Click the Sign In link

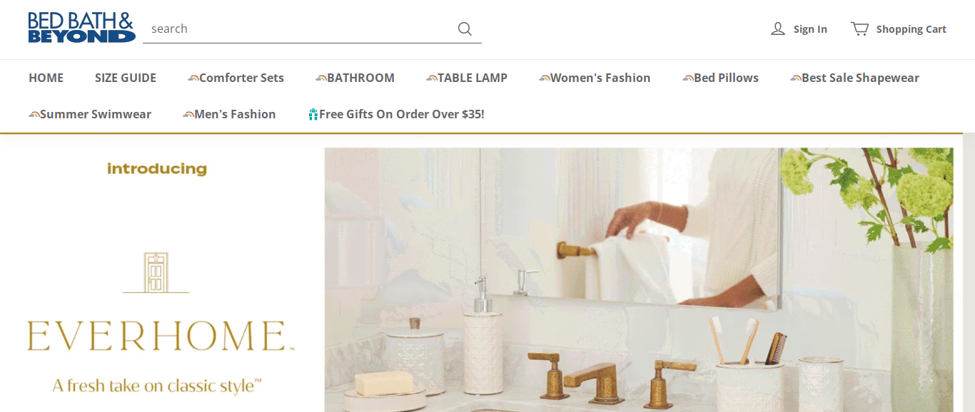coord(810,29)
